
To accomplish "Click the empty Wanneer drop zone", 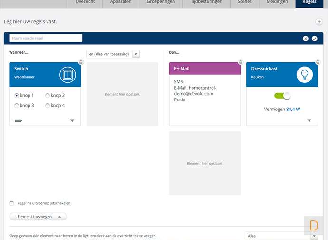I will 122,94.
